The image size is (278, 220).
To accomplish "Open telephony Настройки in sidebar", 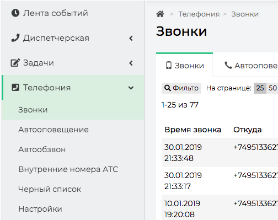I will click(40, 209).
